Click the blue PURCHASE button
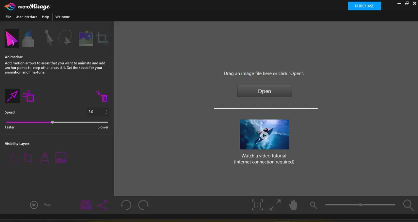Viewport: 418px width, 222px height. tap(364, 6)
